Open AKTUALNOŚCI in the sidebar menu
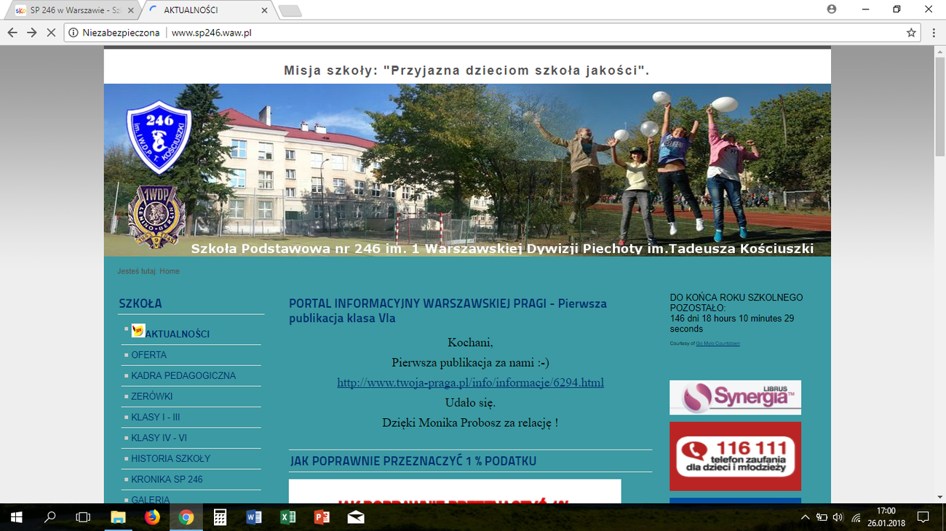 pos(177,334)
